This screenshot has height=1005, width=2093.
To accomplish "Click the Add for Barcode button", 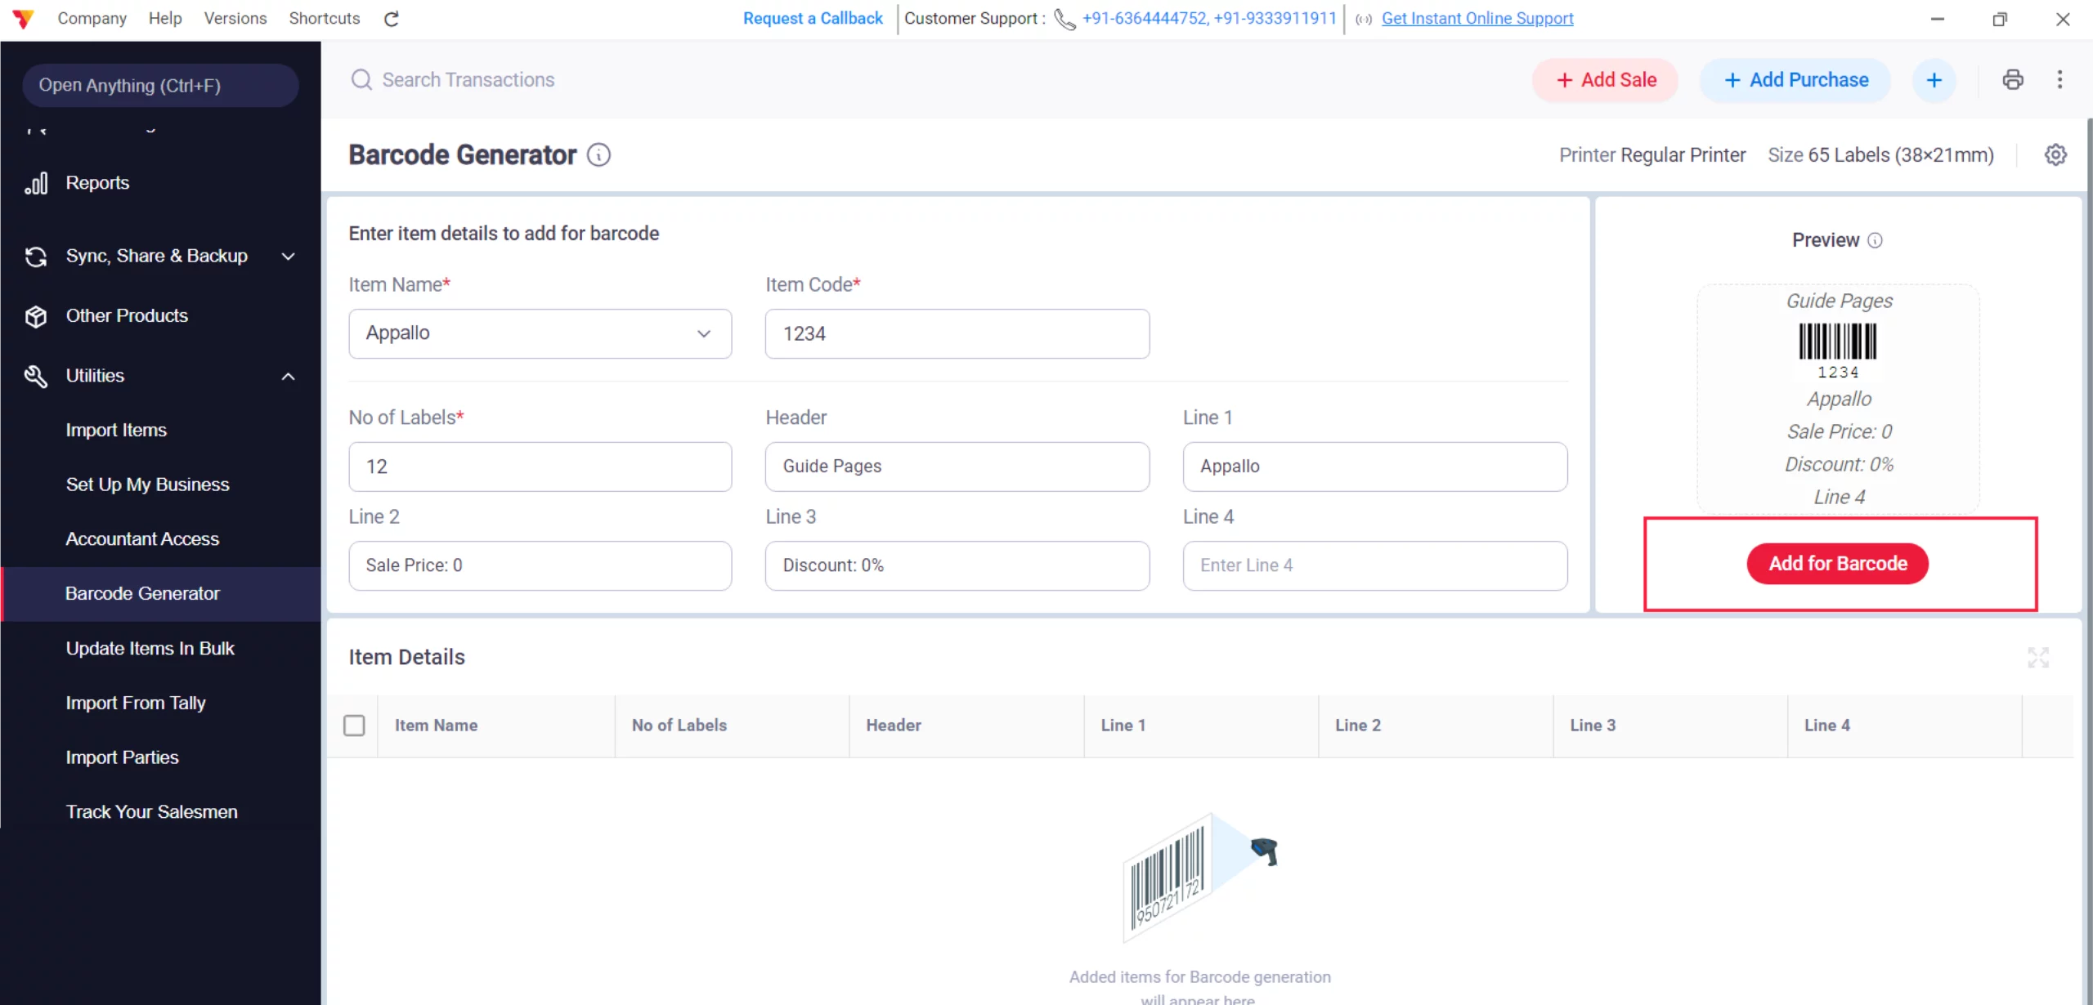I will pyautogui.click(x=1837, y=564).
